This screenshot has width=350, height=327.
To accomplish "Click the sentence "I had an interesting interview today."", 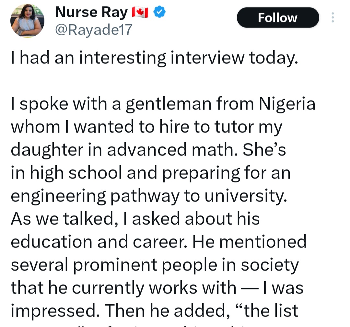I will [154, 58].
